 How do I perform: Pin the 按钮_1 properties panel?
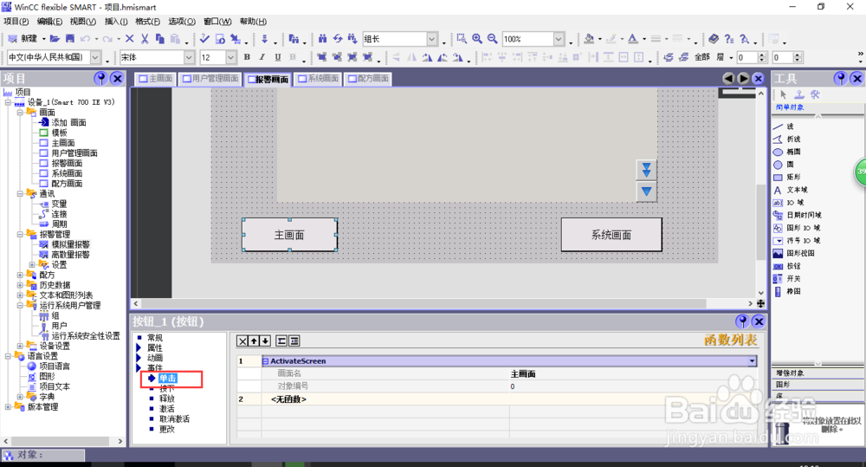pyautogui.click(x=742, y=321)
